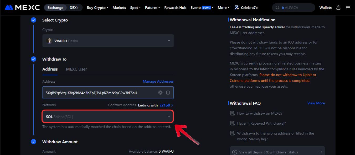Expand the More menu

(223, 8)
